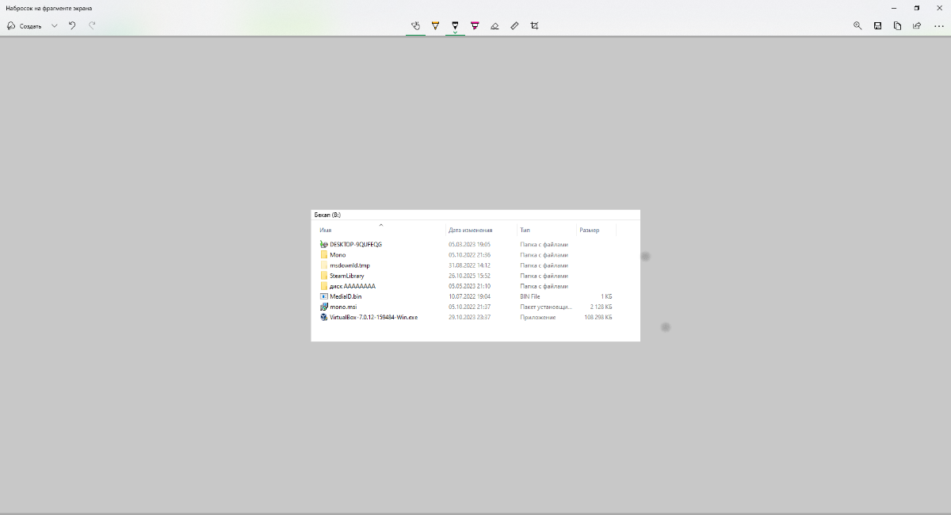Select the ballpoint pen tool
Screen dimensions: 951x515
pos(435,25)
